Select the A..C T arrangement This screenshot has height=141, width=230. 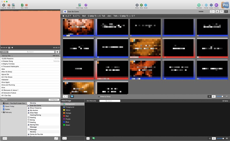(x=68, y=16)
